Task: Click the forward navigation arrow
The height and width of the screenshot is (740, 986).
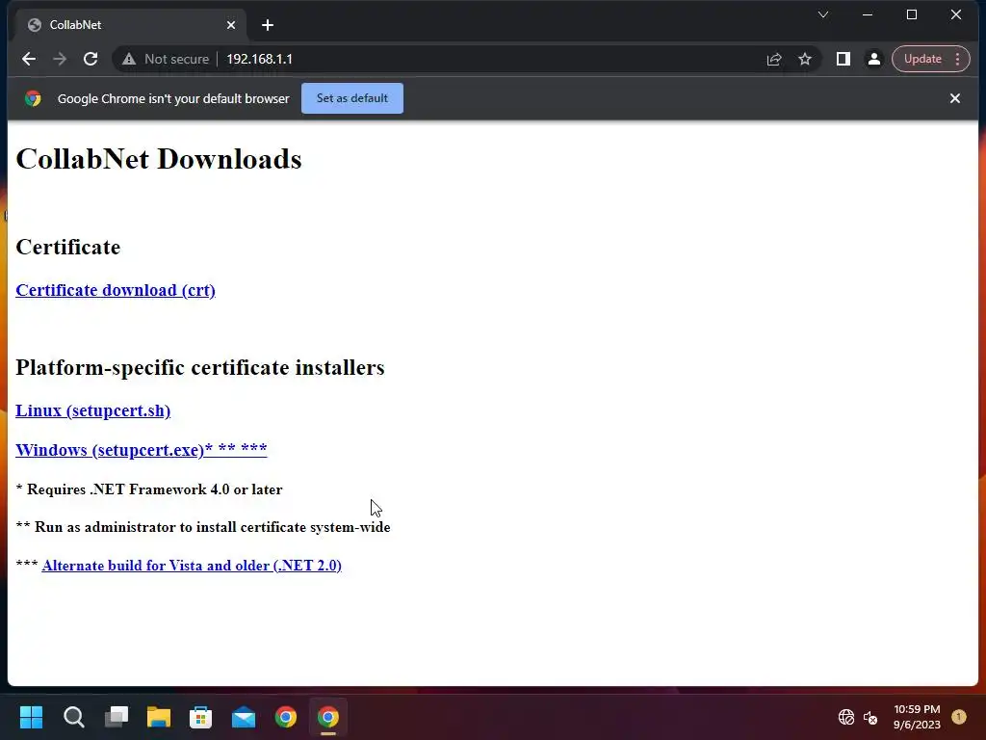Action: pyautogui.click(x=60, y=59)
